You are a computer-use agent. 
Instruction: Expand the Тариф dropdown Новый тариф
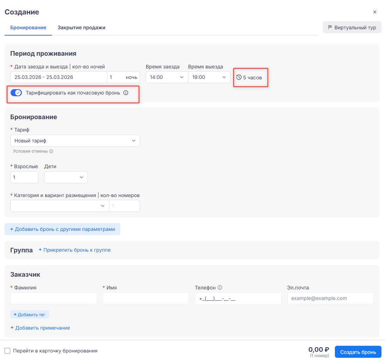click(75, 141)
